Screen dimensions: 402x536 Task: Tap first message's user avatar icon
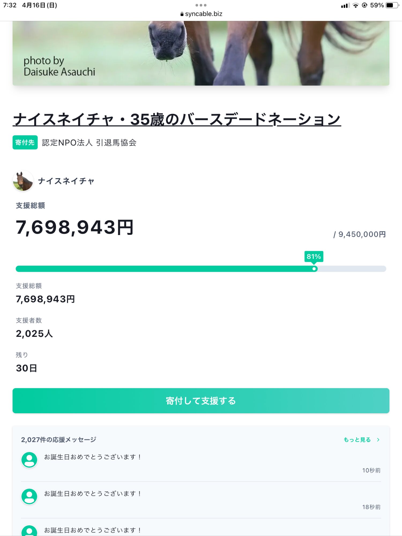[29, 460]
